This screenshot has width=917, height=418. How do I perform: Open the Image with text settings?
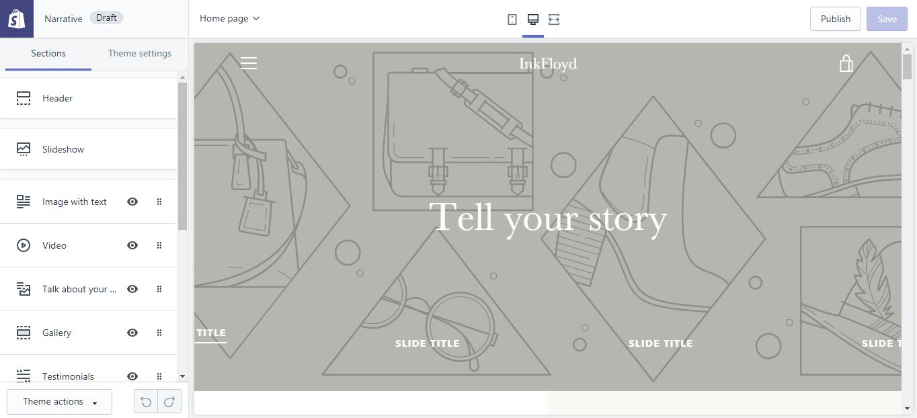click(x=74, y=202)
